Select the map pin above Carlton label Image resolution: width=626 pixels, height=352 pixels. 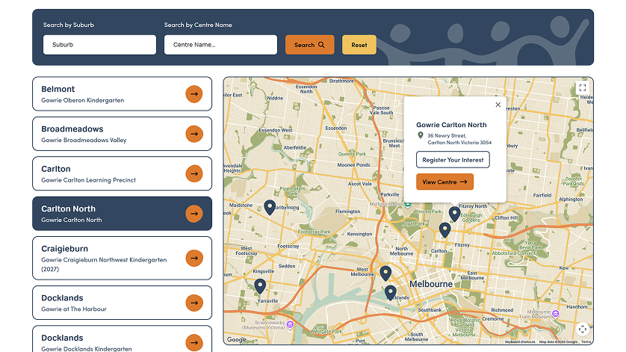pyautogui.click(x=444, y=230)
